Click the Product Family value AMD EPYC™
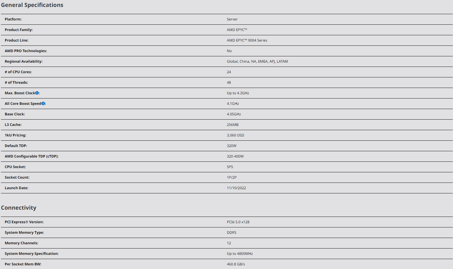The image size is (453, 269). pyautogui.click(x=237, y=30)
